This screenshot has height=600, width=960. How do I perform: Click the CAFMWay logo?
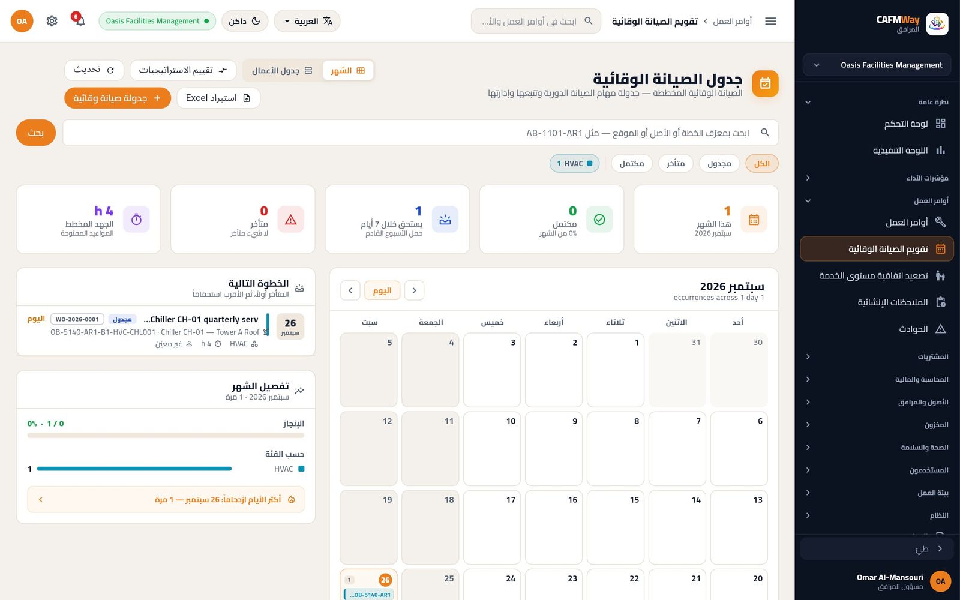[937, 24]
